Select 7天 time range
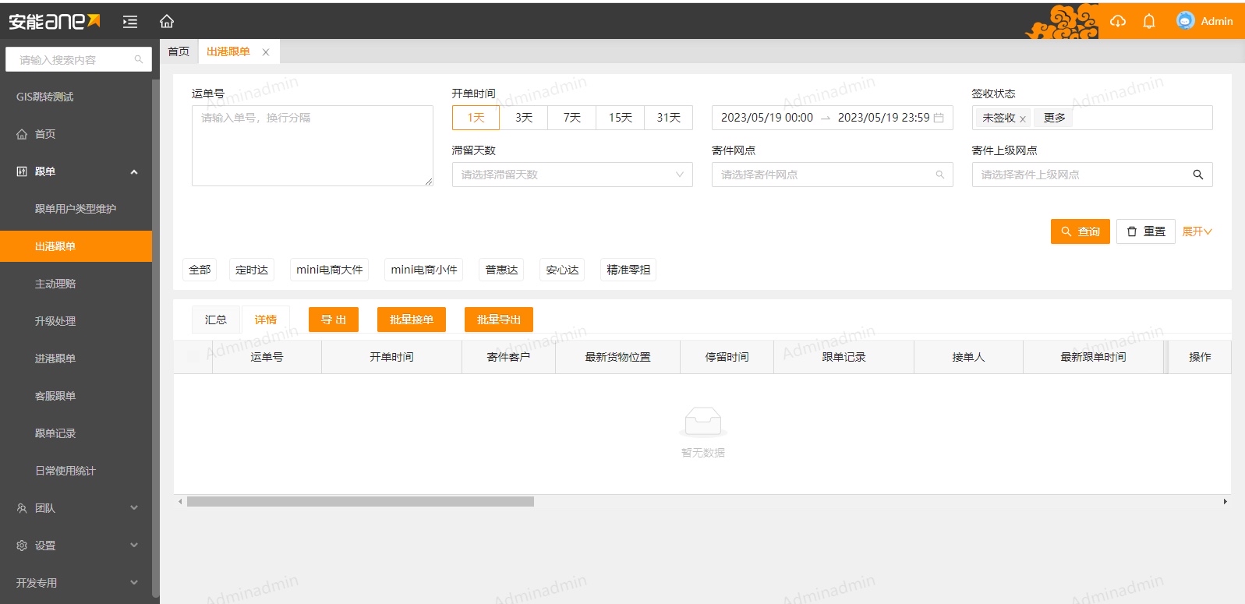This screenshot has height=604, width=1245. click(572, 118)
